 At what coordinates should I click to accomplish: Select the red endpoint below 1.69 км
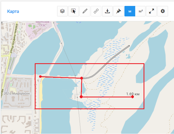133,97
